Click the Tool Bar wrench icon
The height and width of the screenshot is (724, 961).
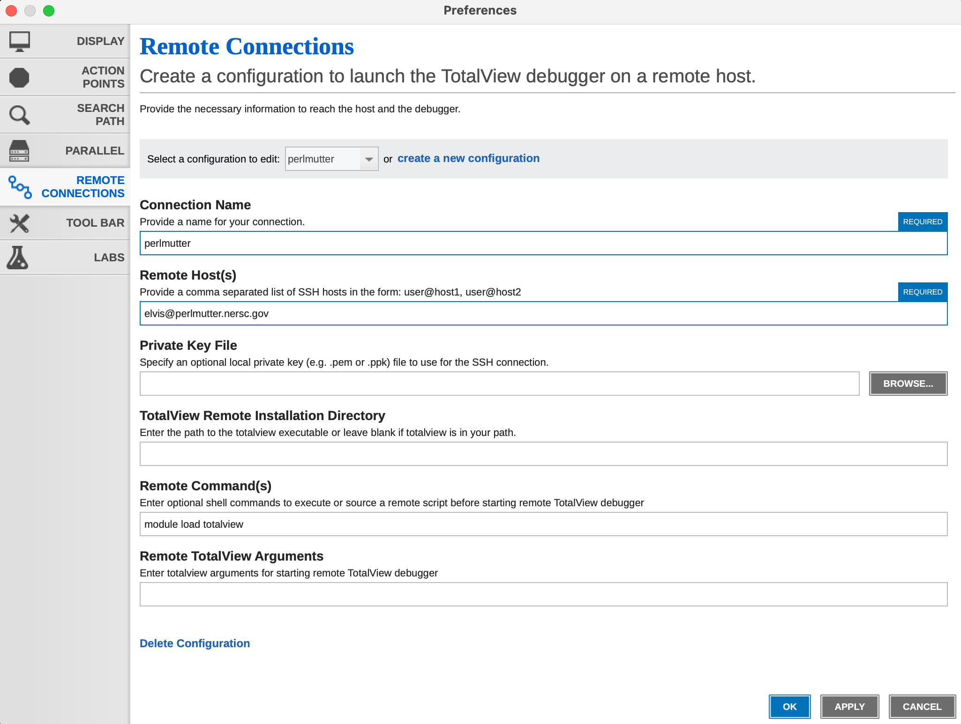coord(20,223)
